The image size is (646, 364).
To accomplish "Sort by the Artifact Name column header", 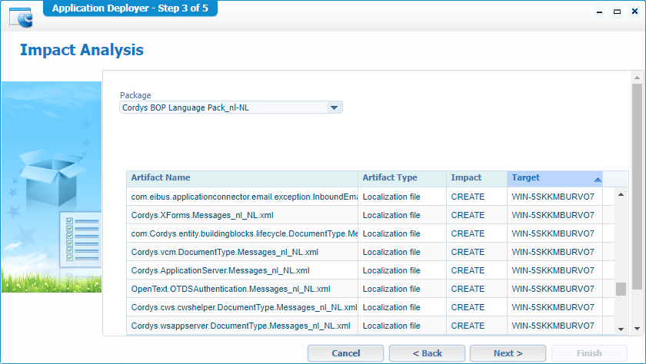I will click(242, 177).
